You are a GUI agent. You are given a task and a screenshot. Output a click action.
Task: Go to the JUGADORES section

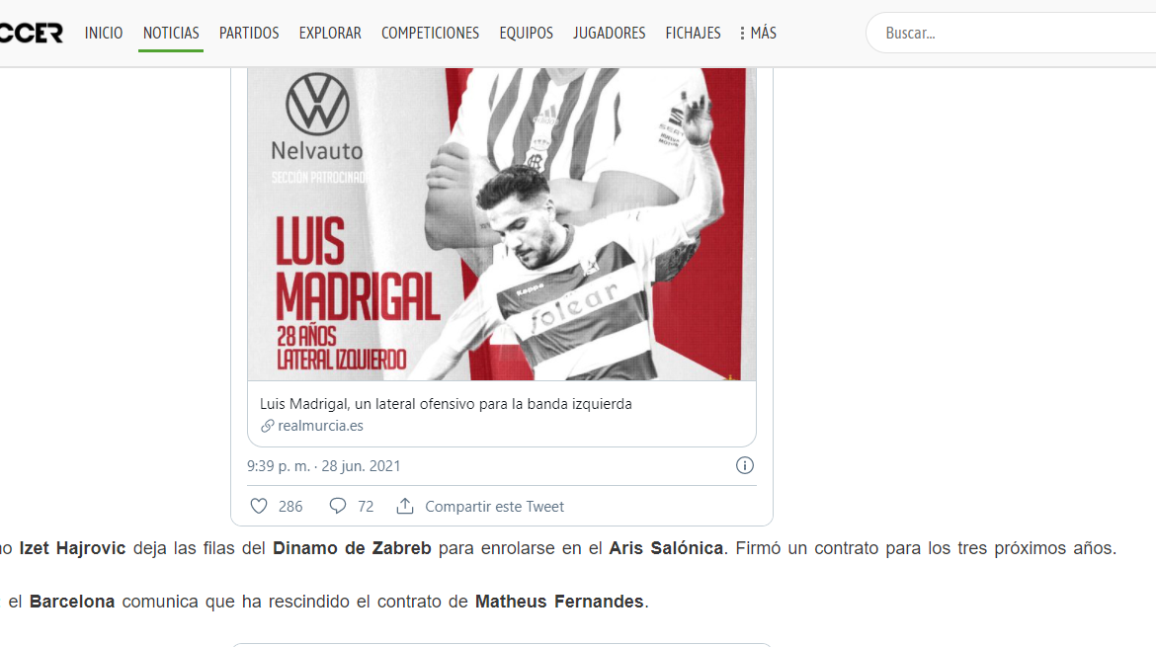pyautogui.click(x=609, y=33)
